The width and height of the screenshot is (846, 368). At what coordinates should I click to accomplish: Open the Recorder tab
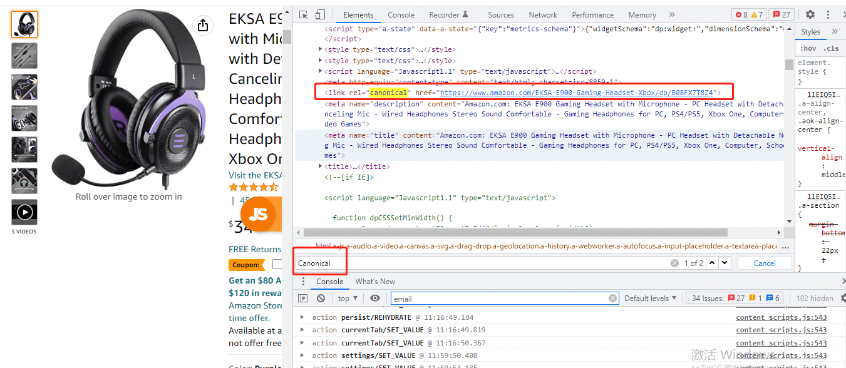click(x=448, y=15)
